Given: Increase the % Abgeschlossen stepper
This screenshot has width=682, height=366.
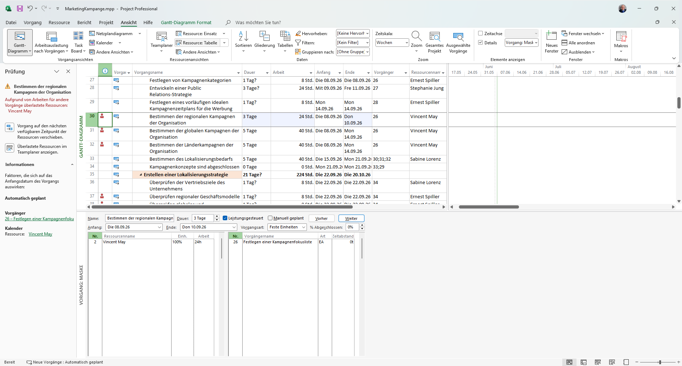Looking at the screenshot, I should [362, 225].
